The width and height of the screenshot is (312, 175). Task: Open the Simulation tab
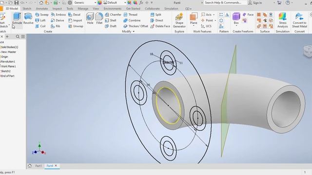[171, 9]
